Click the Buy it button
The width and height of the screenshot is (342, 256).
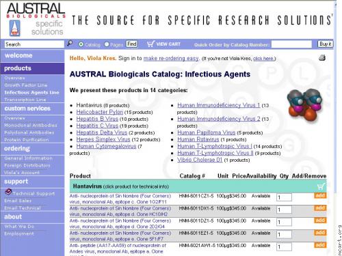pos(326,44)
